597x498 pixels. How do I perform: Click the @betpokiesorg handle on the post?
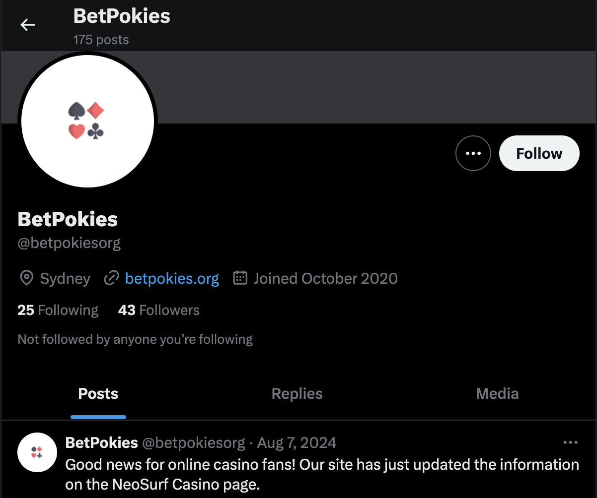tap(194, 442)
